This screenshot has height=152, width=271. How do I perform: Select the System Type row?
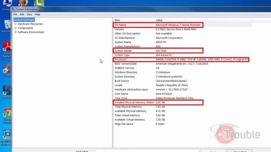183,55
